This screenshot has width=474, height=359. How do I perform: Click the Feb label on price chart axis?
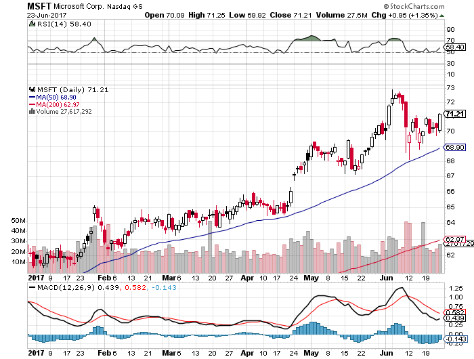pyautogui.click(x=102, y=278)
